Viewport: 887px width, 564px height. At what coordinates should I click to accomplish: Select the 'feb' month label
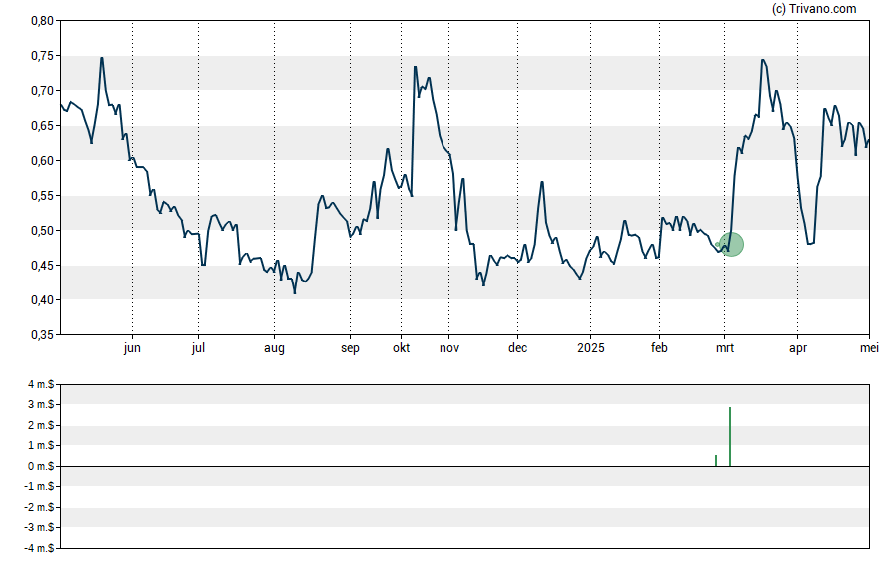pyautogui.click(x=659, y=348)
